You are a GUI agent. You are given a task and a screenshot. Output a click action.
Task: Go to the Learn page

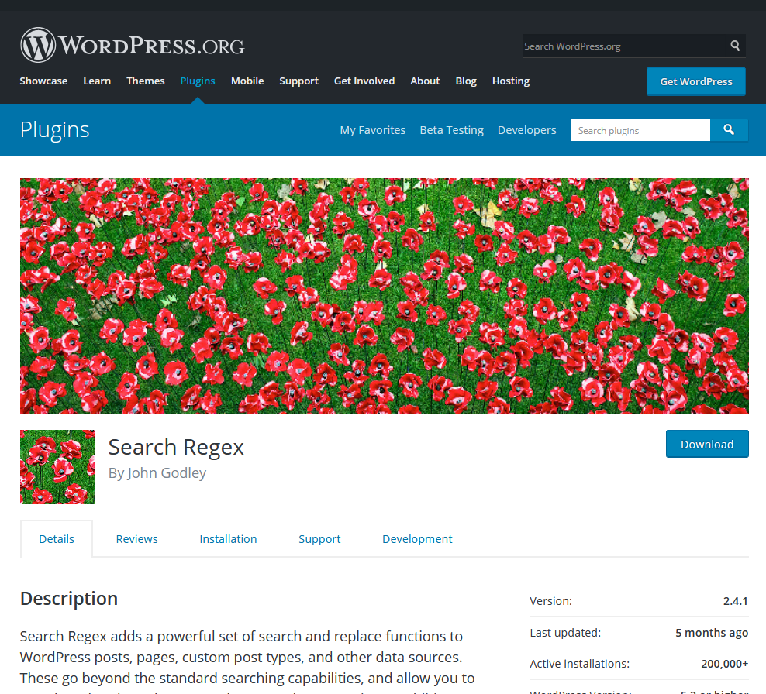tap(97, 81)
